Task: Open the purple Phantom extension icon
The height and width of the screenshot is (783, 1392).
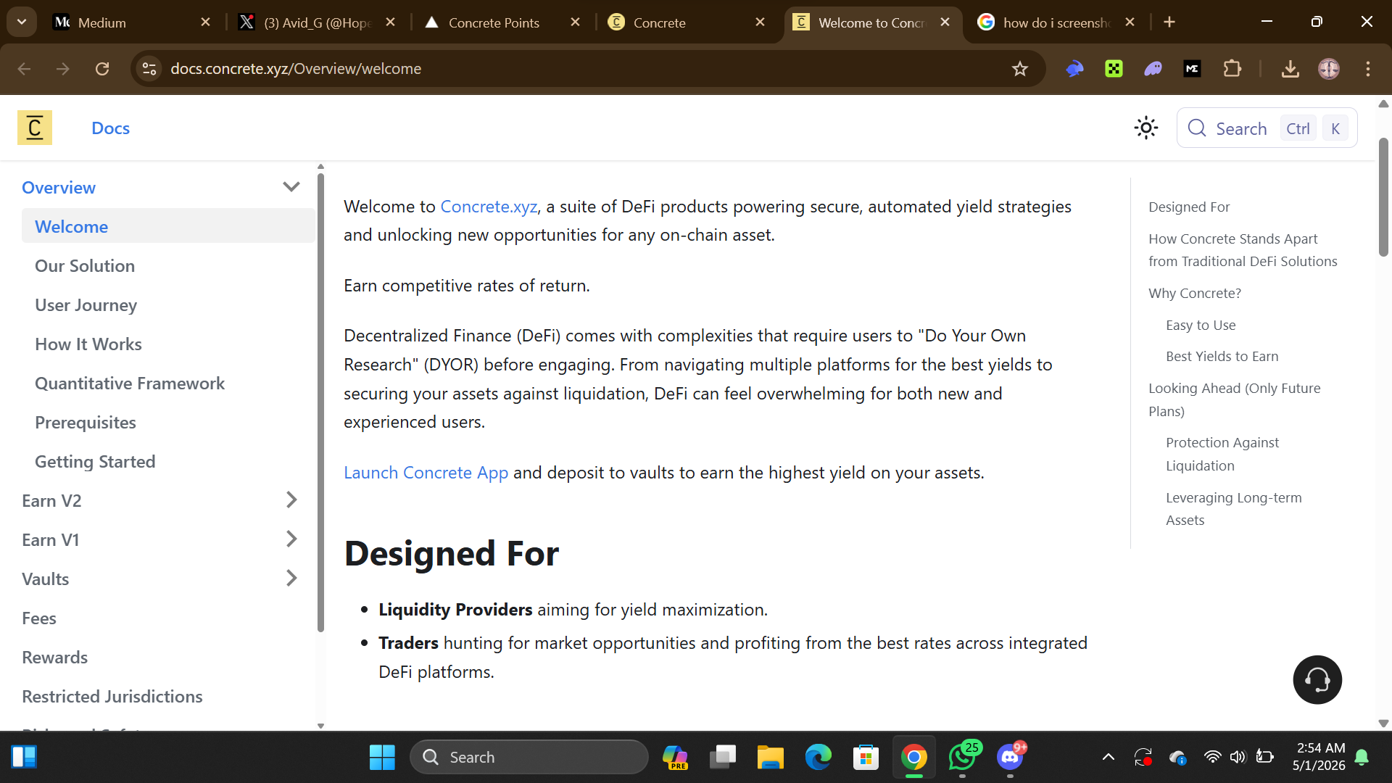Action: tap(1153, 69)
